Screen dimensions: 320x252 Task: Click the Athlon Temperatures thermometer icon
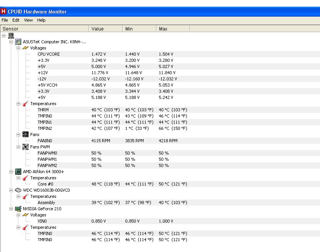25,178
